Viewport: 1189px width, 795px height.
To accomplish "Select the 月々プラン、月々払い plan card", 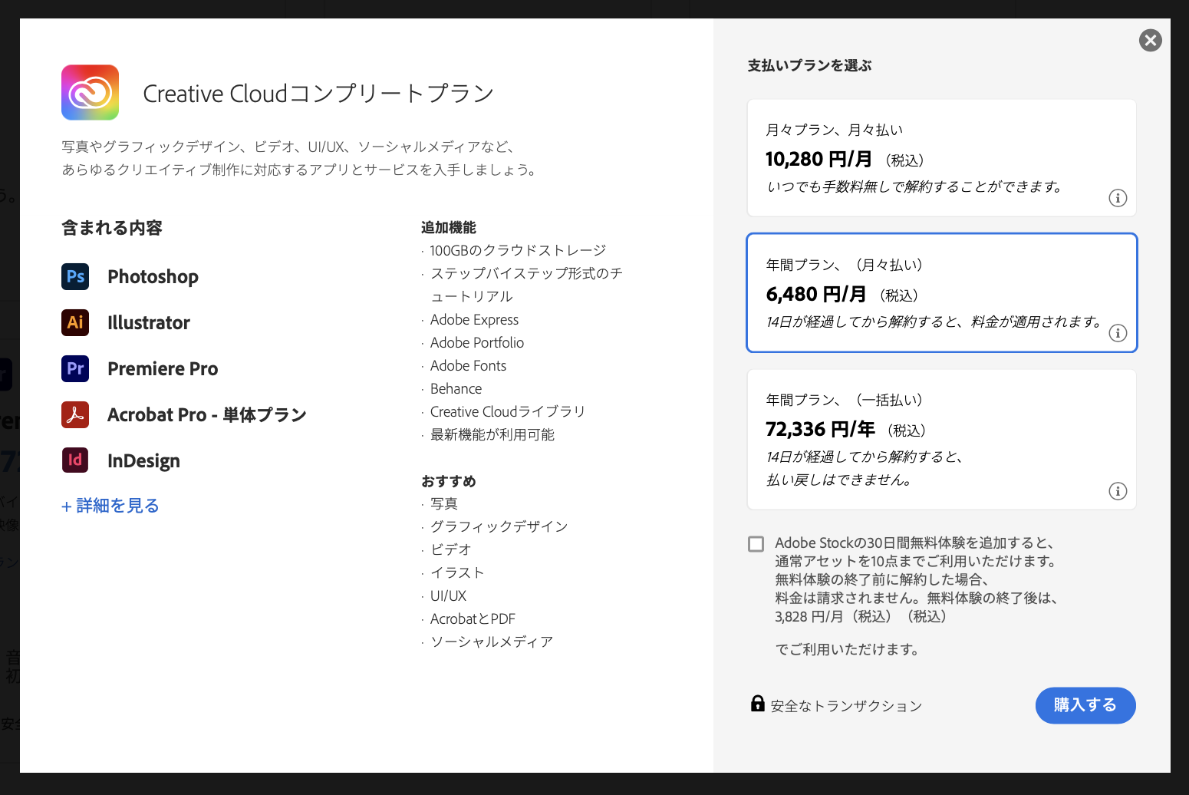I will pos(942,158).
